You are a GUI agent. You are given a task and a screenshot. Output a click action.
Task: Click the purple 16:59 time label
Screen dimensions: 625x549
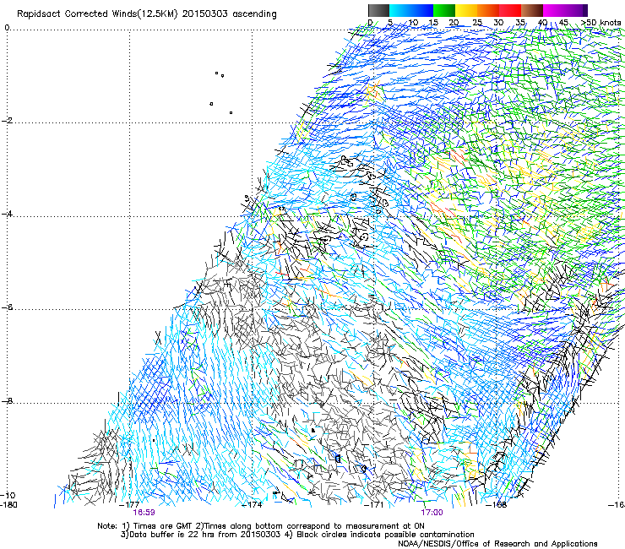click(x=144, y=513)
